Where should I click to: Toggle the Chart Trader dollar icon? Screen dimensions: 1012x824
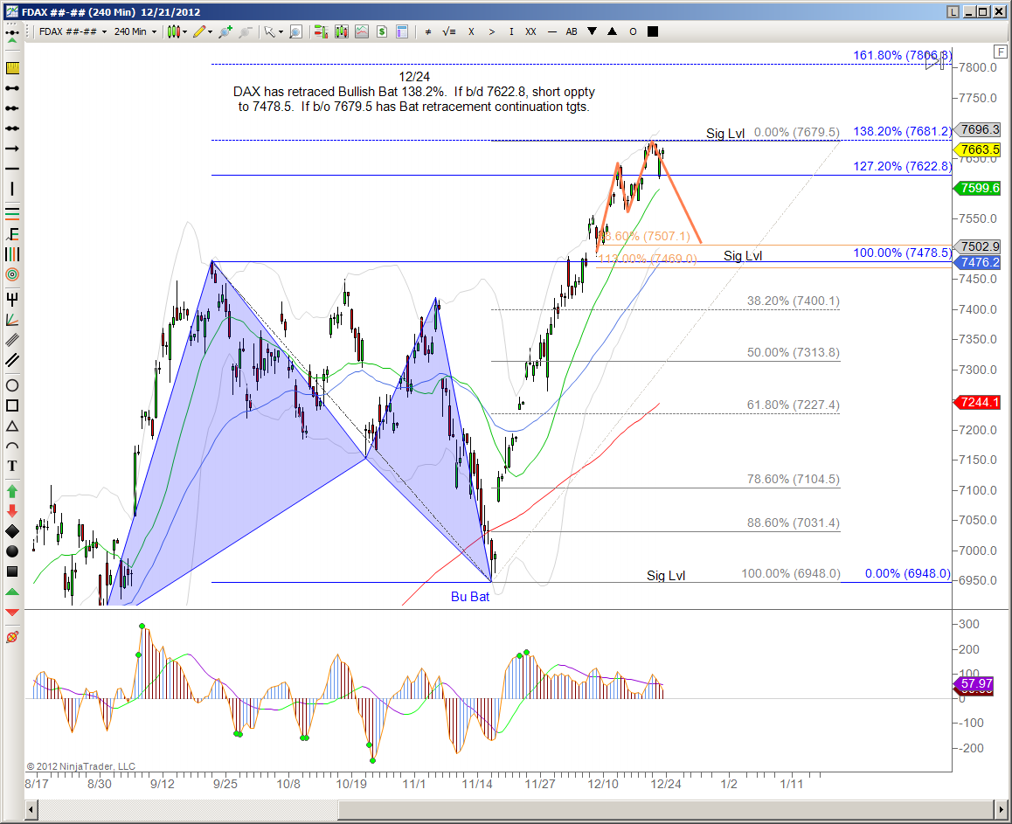[382, 31]
